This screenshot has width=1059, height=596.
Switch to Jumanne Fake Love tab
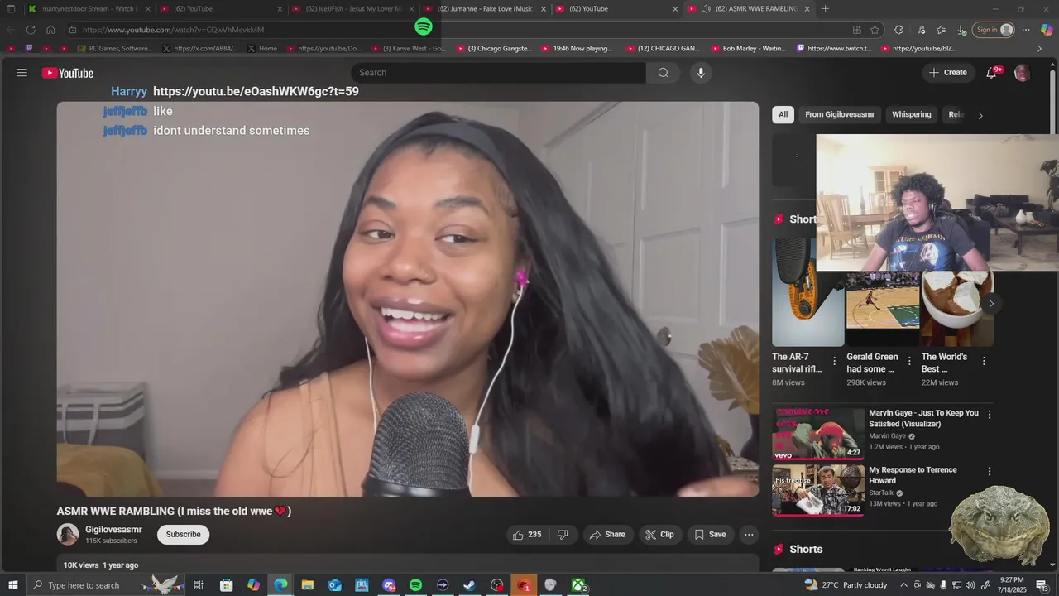485,9
